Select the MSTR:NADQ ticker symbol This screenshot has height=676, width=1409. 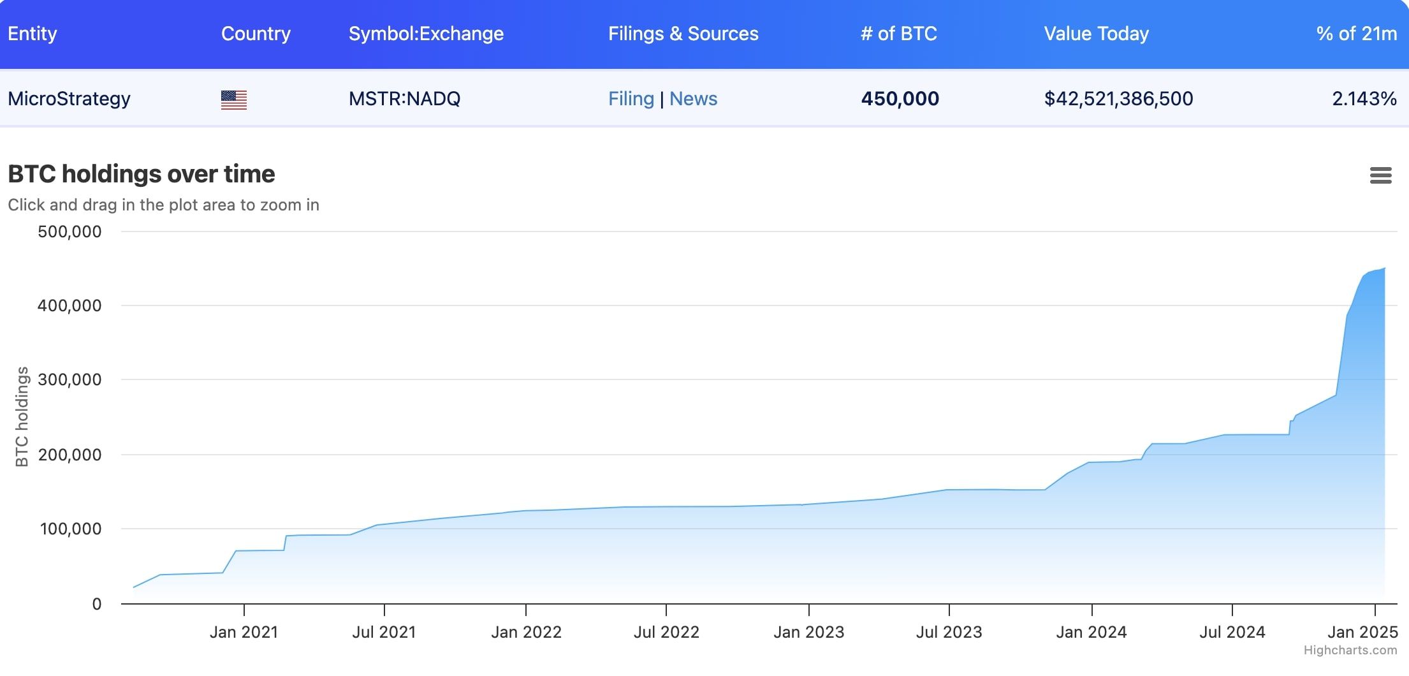(x=404, y=99)
